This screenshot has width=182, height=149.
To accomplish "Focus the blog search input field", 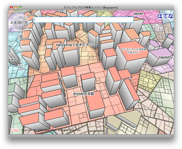I will (83, 20).
